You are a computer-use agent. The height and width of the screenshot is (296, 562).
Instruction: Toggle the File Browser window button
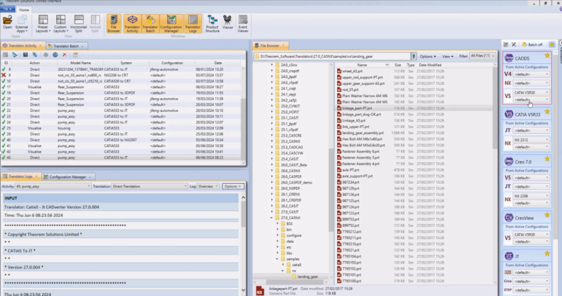(x=114, y=24)
